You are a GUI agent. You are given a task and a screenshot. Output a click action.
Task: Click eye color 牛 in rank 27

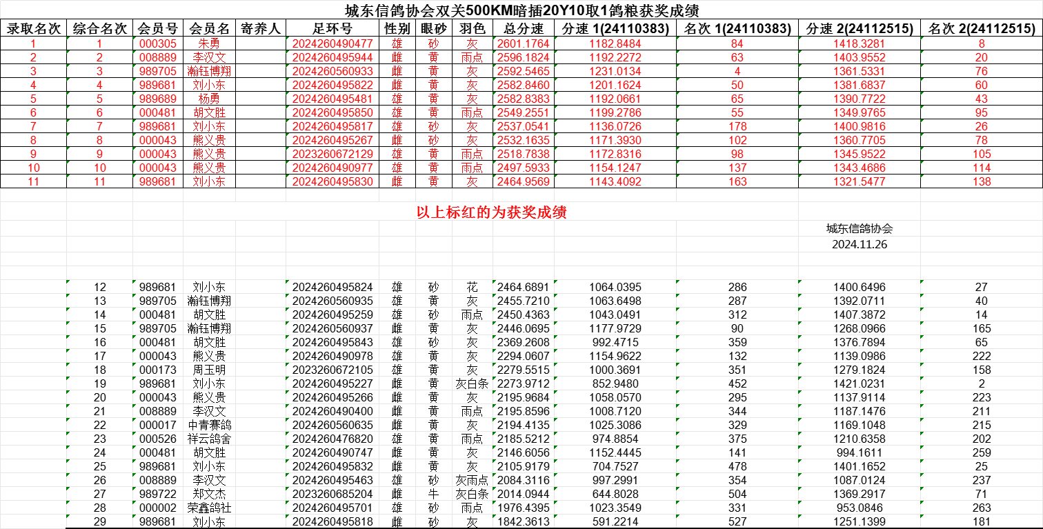[x=433, y=494]
